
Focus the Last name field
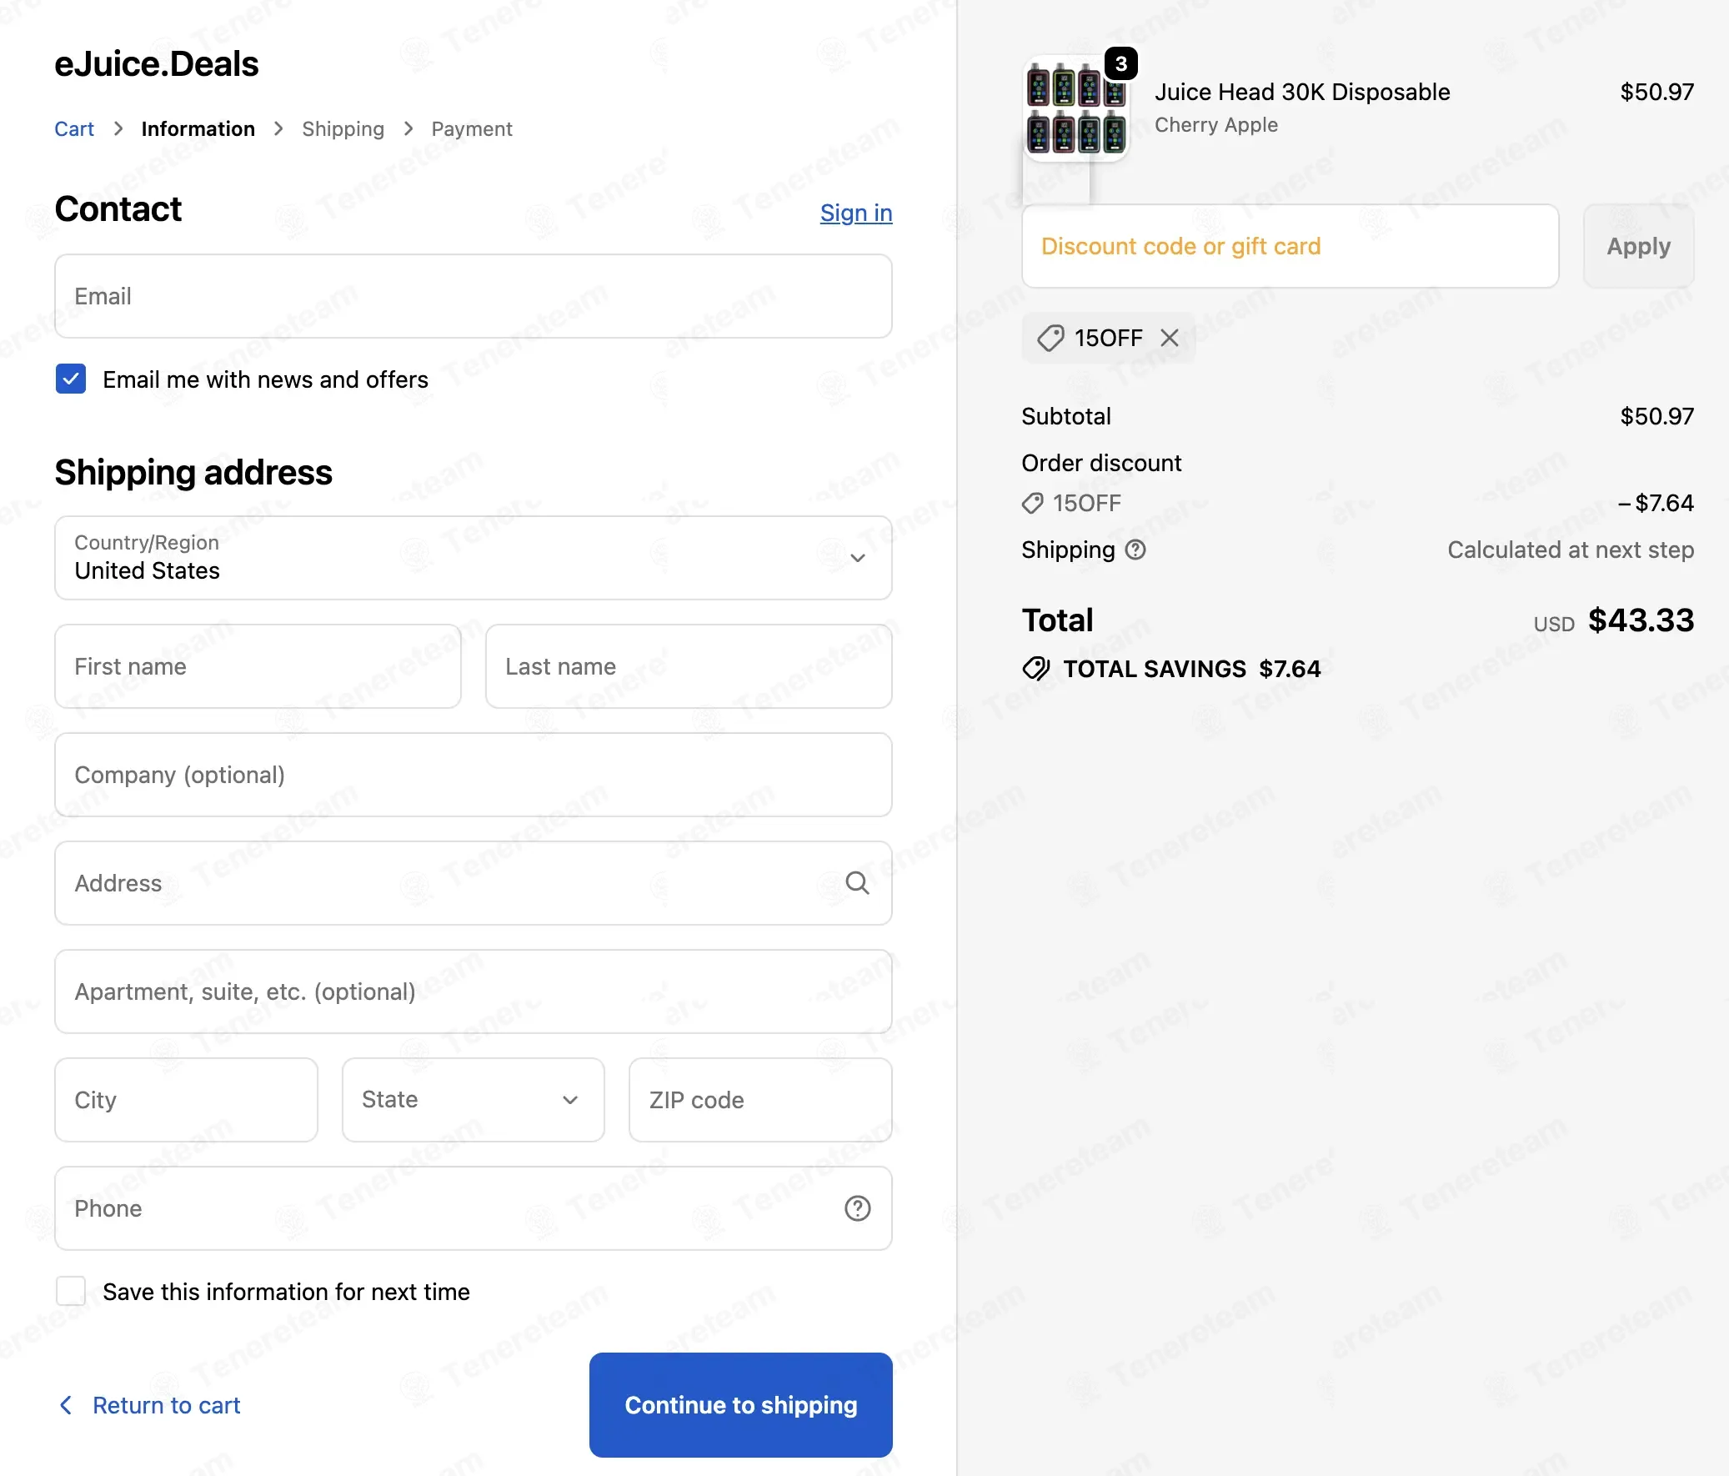pyautogui.click(x=689, y=666)
